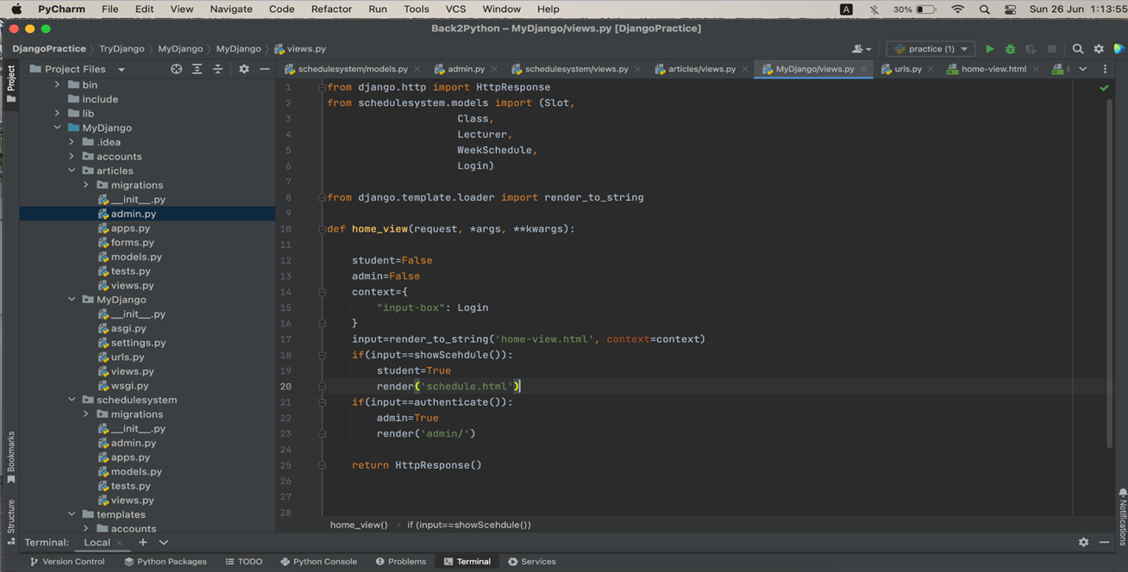
Task: Collapse the articles folder
Action: (x=72, y=171)
